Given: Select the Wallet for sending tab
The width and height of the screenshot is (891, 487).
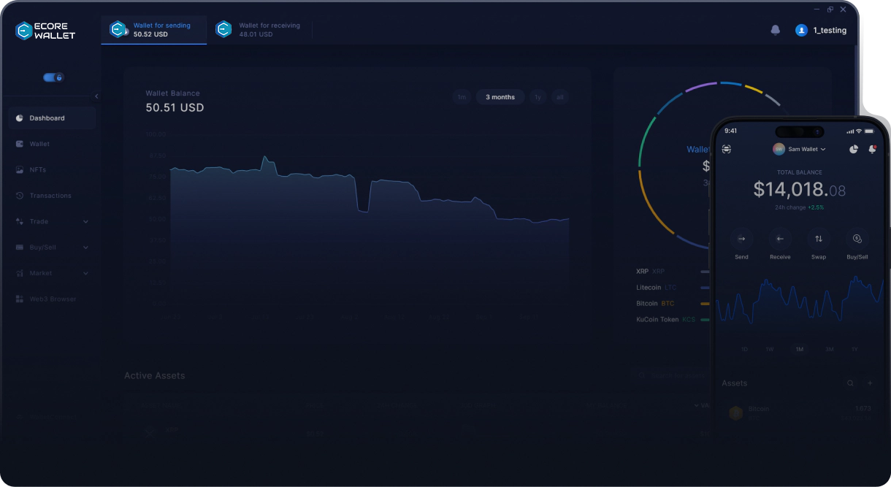Looking at the screenshot, I should pyautogui.click(x=154, y=29).
